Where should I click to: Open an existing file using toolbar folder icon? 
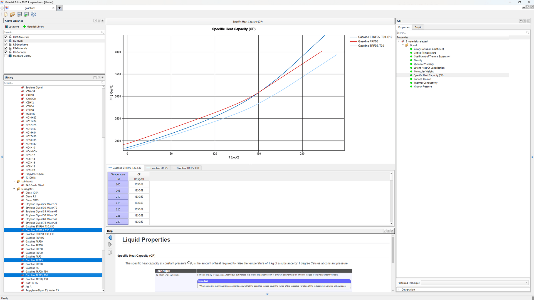13,14
